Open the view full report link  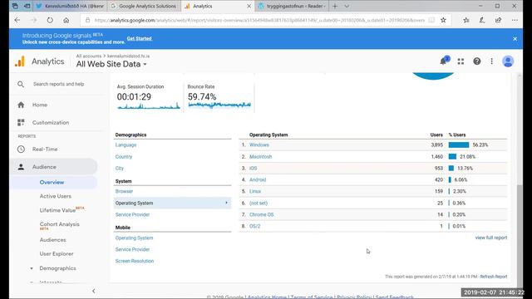(491, 238)
